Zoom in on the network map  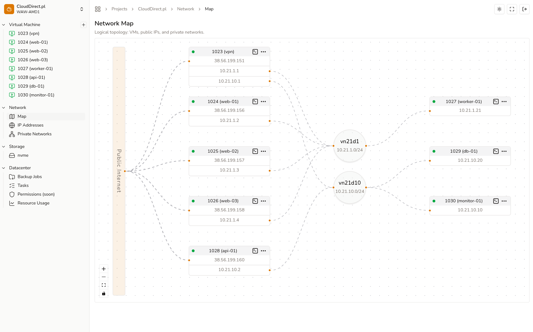pyautogui.click(x=104, y=269)
